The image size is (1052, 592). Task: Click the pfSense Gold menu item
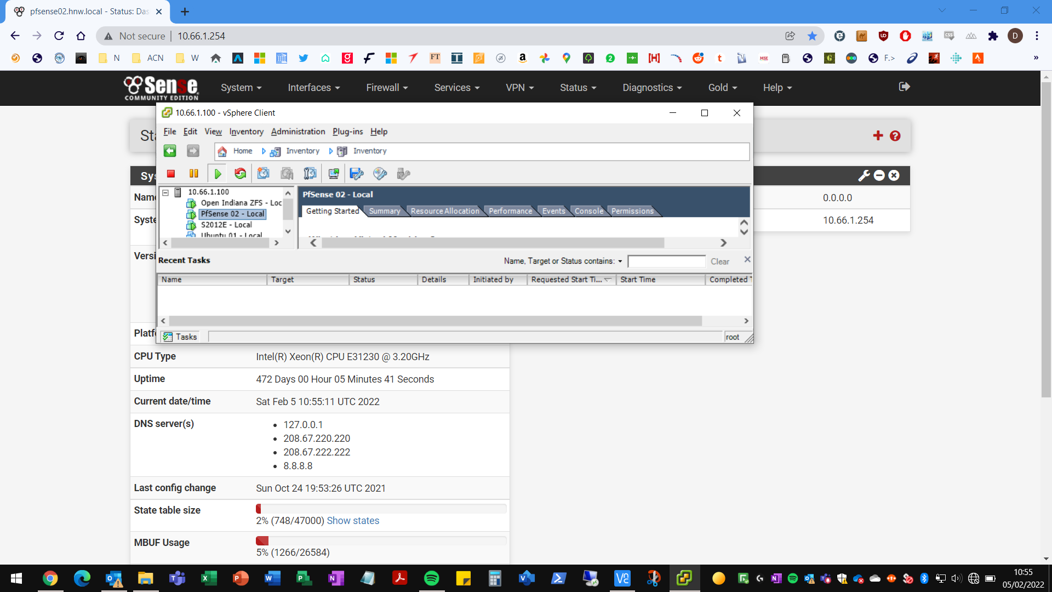721,88
